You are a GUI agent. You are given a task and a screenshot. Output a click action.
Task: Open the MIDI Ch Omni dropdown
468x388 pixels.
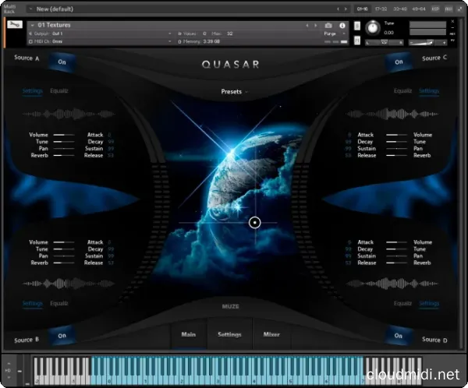tap(101, 41)
